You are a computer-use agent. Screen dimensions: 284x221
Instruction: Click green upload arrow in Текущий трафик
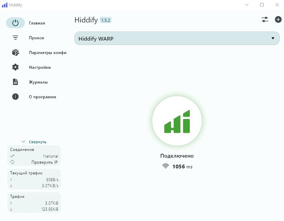[x=11, y=180]
